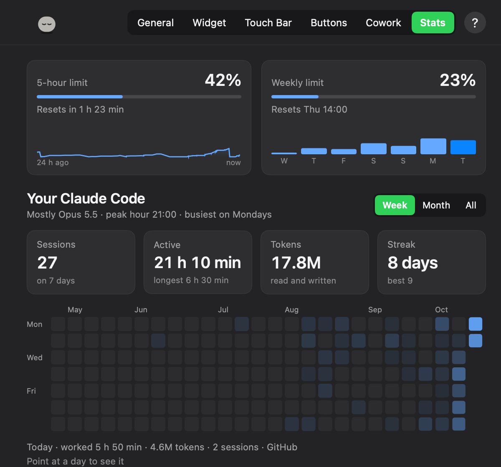Open the question mark help button
The height and width of the screenshot is (467, 501).
click(x=475, y=23)
